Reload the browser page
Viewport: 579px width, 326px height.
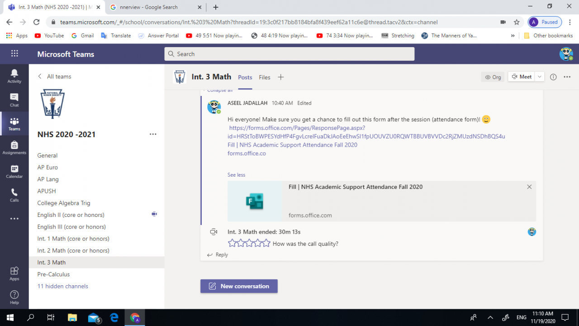click(37, 22)
